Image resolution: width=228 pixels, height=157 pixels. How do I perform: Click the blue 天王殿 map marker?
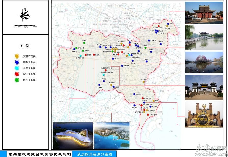coord(113,87)
